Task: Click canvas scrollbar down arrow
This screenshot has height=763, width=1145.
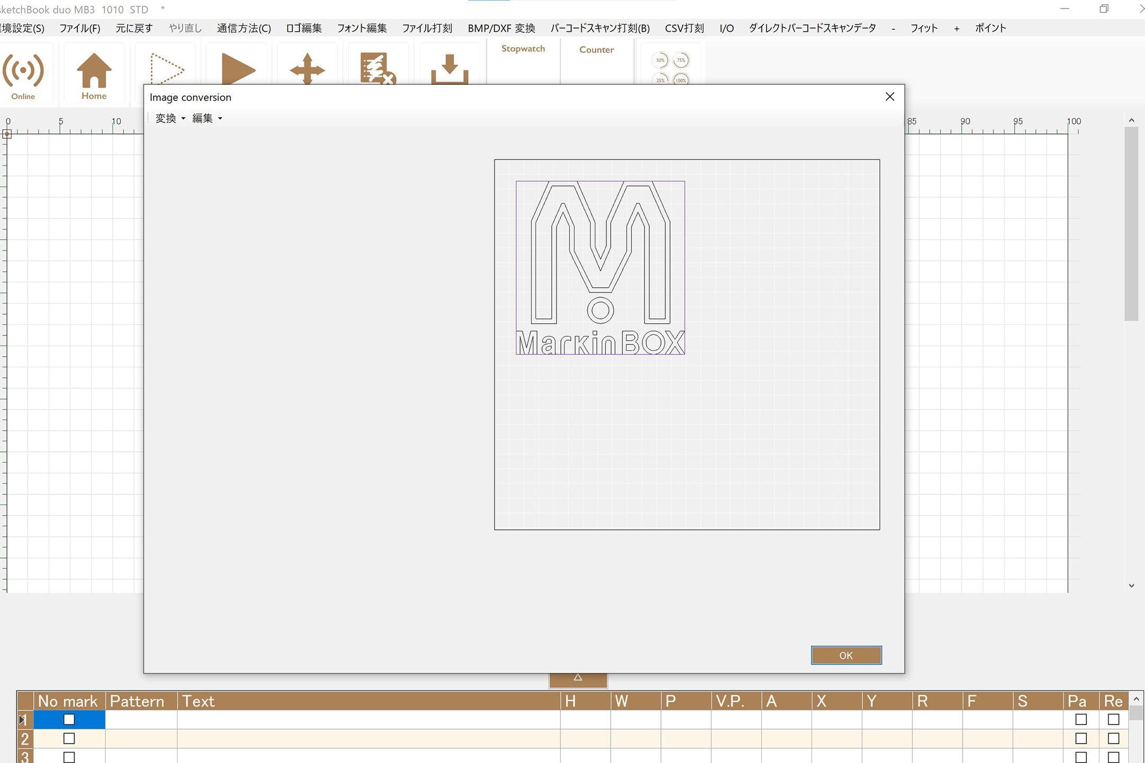Action: 1132,585
